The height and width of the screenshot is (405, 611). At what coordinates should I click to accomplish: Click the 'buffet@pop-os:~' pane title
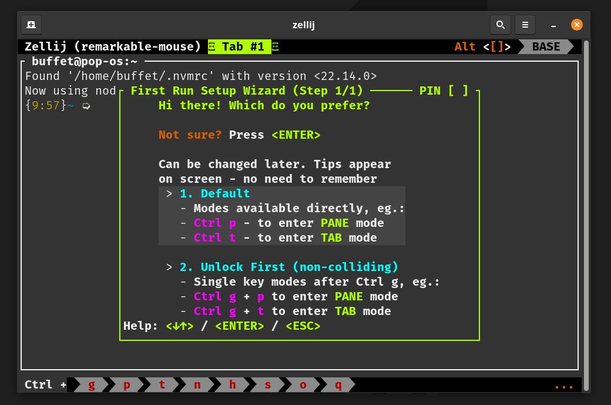(85, 61)
